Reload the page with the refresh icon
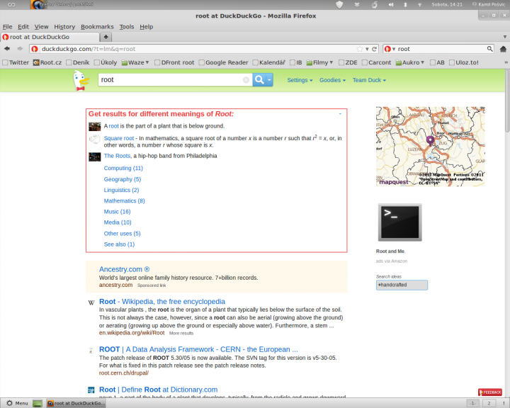This screenshot has height=408, width=510. pos(375,49)
